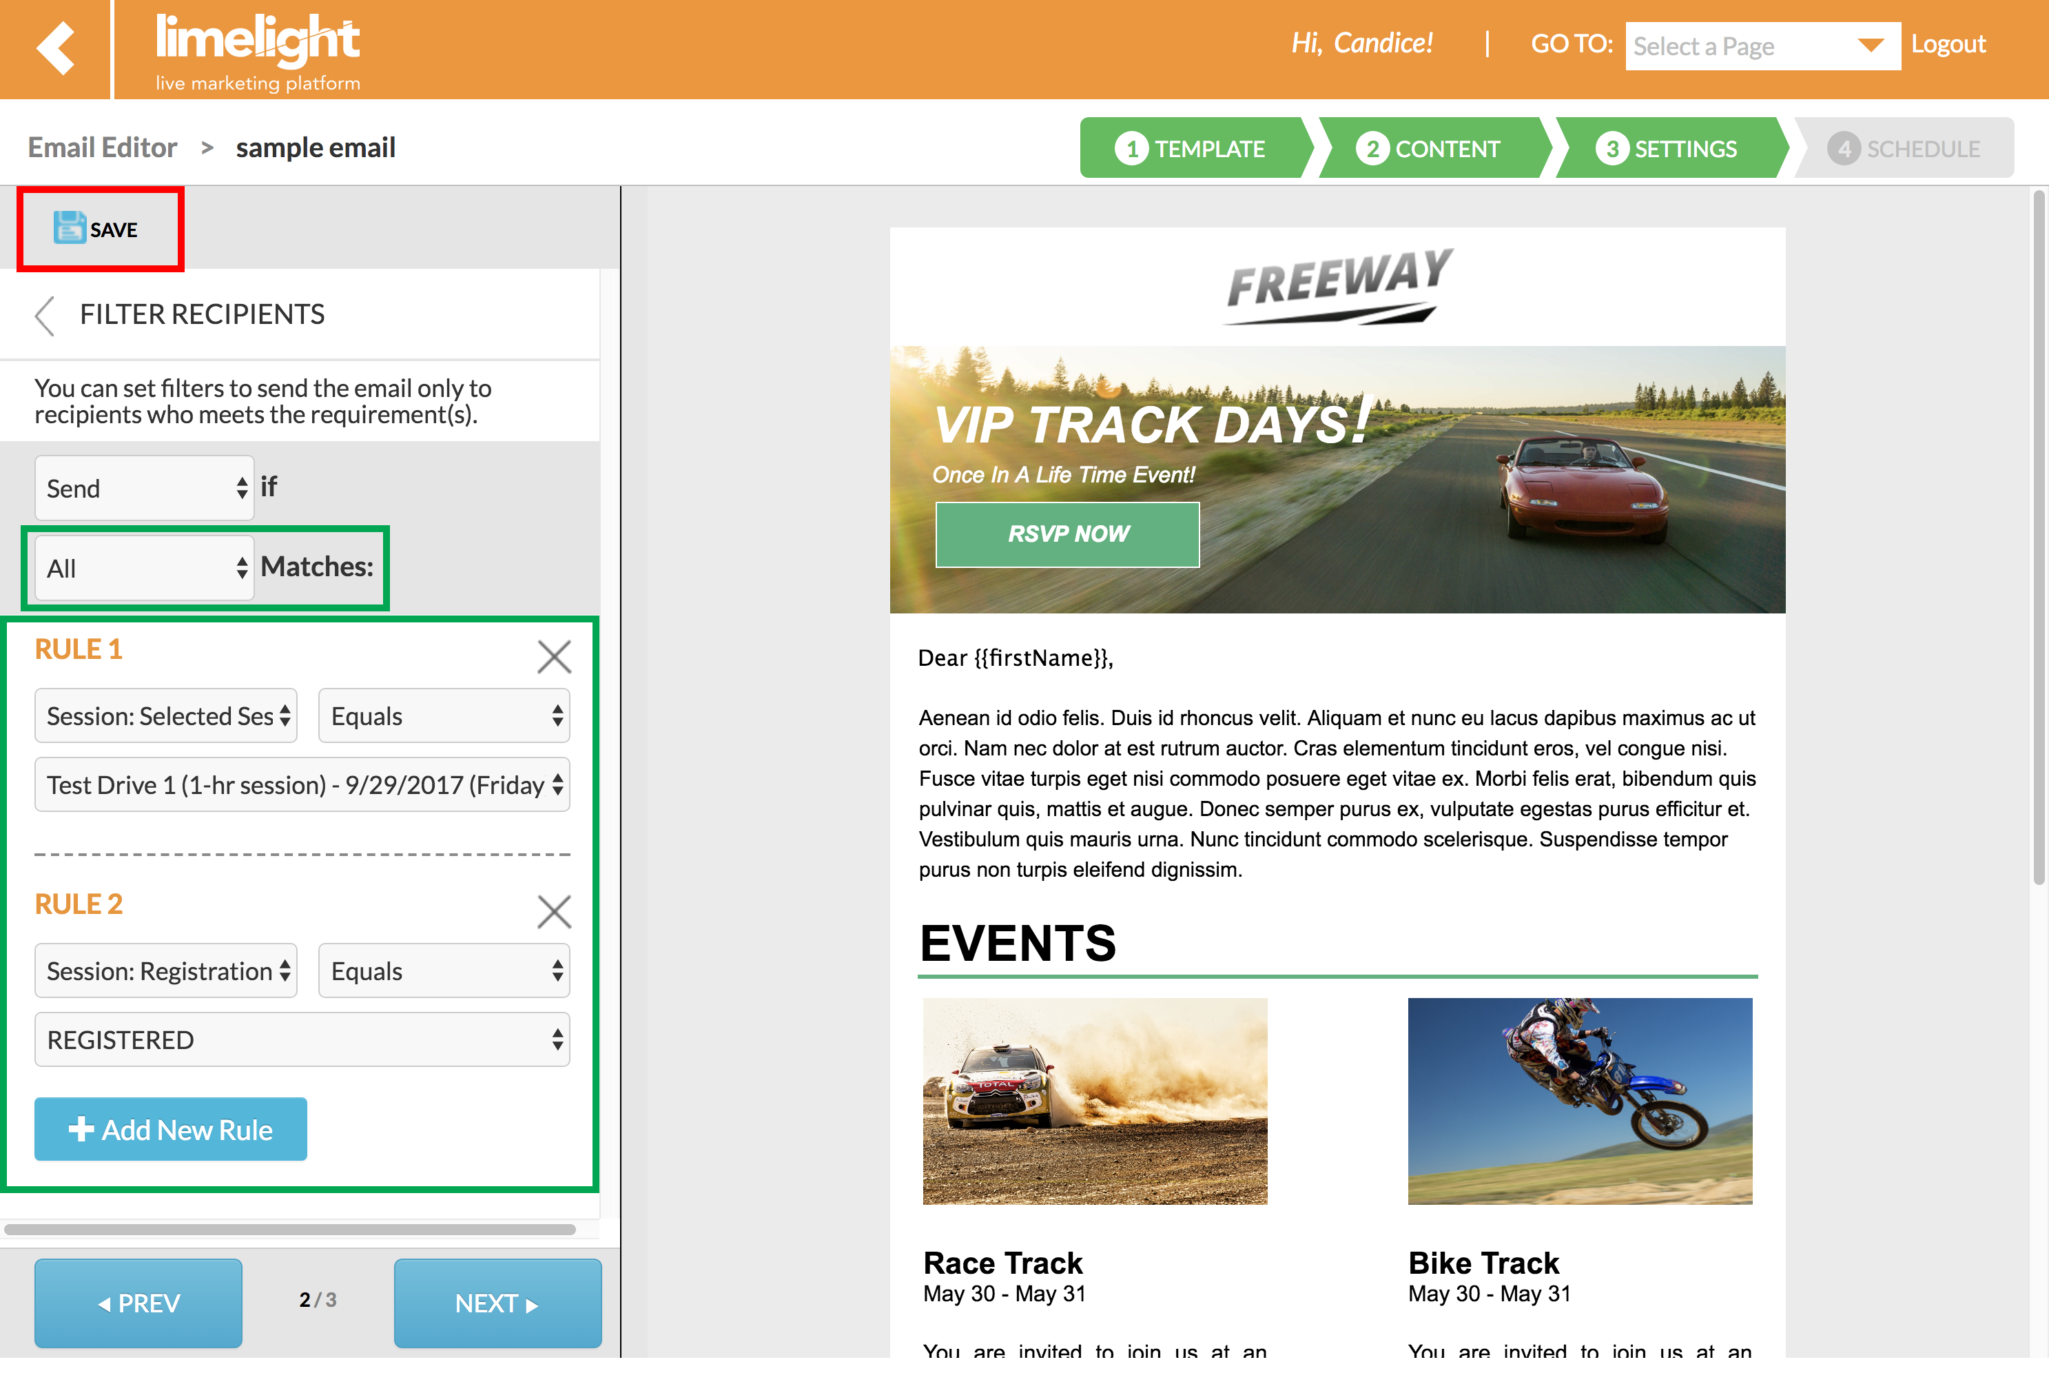Click the 'RULE 1' label
The width and height of the screenshot is (2049, 1373).
pyautogui.click(x=78, y=649)
